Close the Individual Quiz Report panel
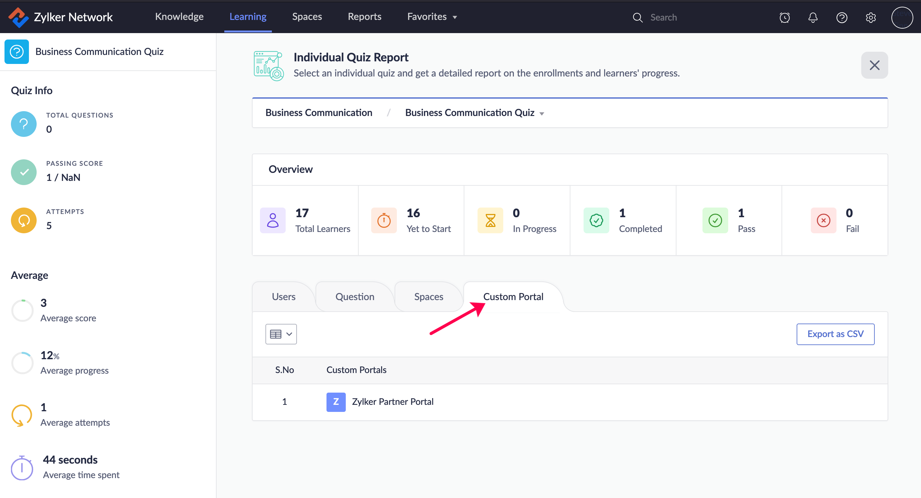This screenshot has width=921, height=498. [x=874, y=65]
